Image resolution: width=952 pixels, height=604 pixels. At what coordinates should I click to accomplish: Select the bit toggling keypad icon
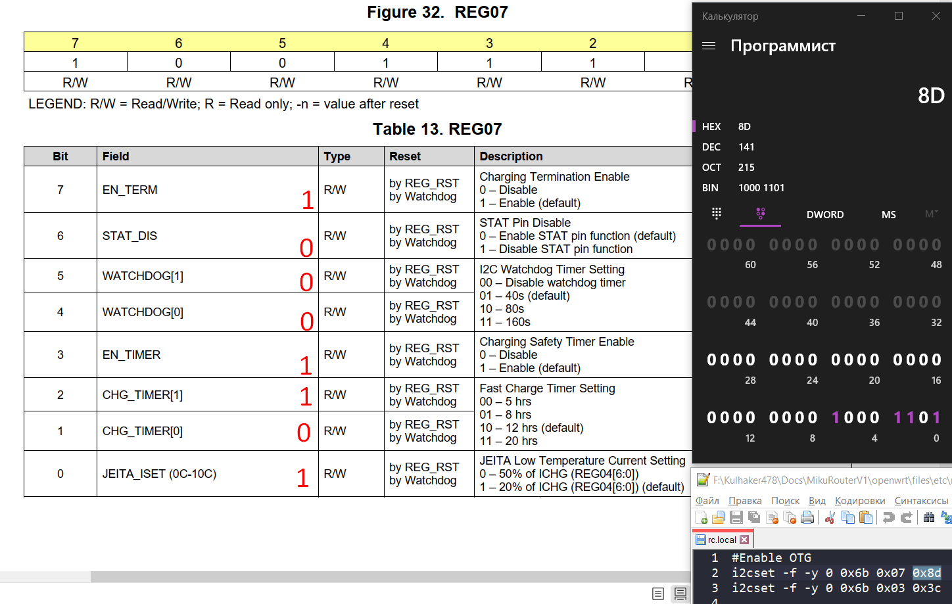pos(761,213)
